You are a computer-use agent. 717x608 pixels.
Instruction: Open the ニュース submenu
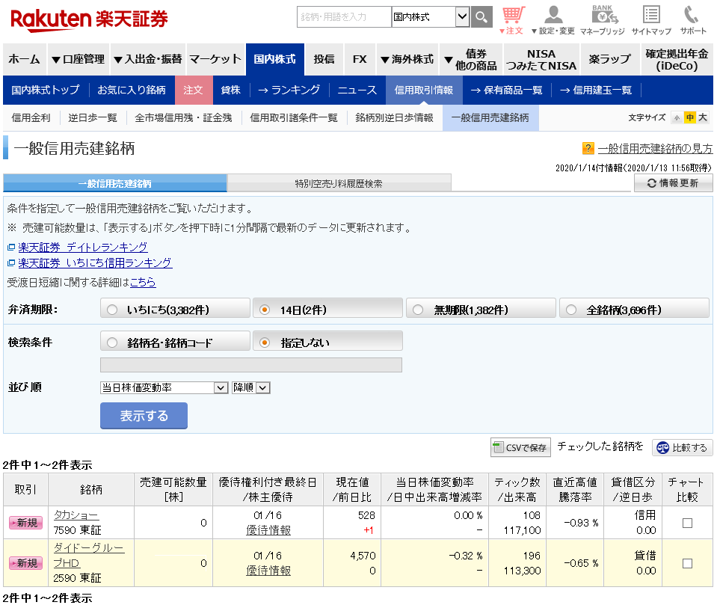tap(357, 90)
